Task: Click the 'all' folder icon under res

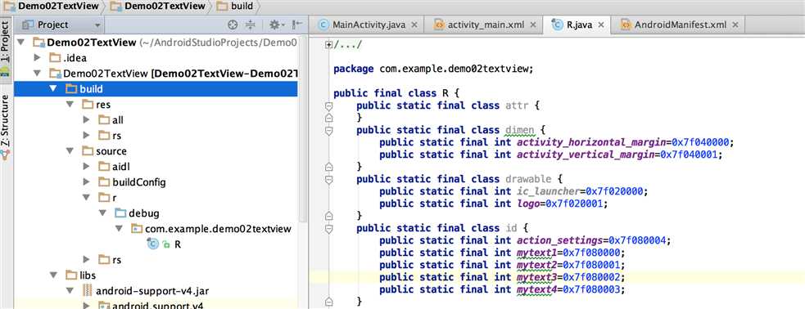Action: coord(104,120)
